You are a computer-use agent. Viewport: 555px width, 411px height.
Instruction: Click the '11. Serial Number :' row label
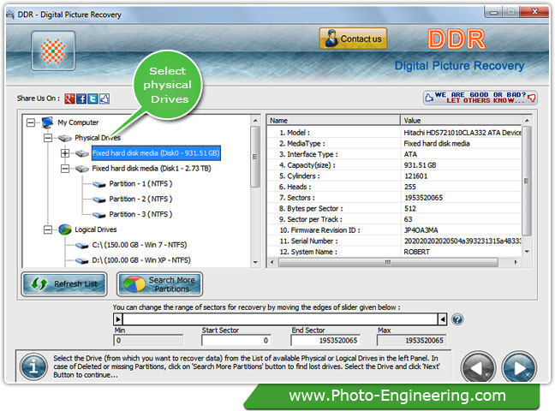pyautogui.click(x=309, y=241)
